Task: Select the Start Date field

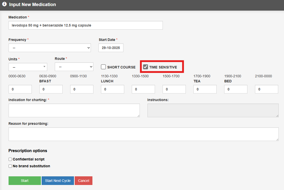Action: click(x=111, y=48)
